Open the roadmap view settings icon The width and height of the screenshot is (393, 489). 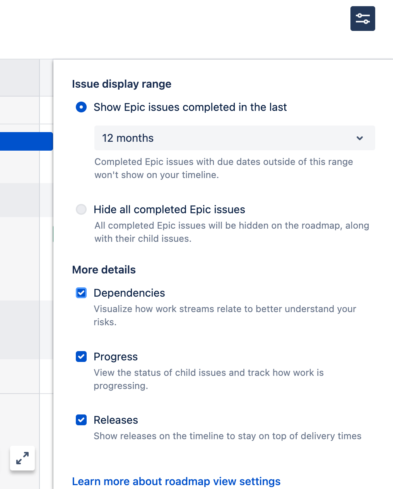point(362,19)
